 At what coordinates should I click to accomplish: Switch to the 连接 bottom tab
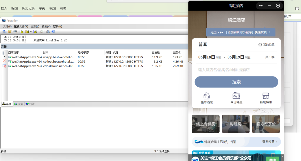coord(7,104)
